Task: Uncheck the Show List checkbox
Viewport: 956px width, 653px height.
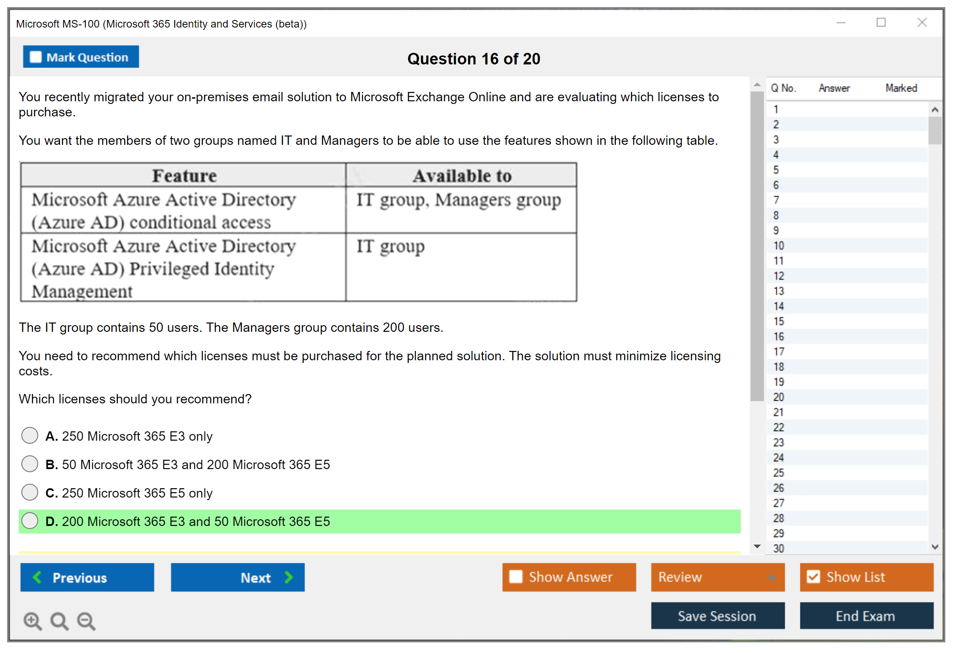Action: tap(813, 577)
